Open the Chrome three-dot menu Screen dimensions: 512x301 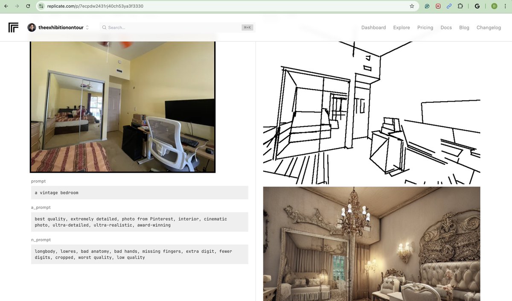505,6
